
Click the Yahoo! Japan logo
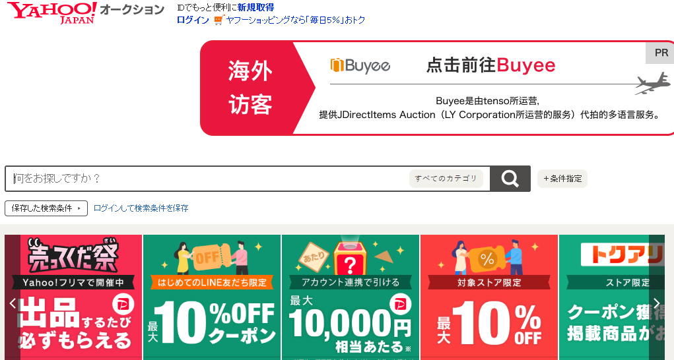(52, 13)
